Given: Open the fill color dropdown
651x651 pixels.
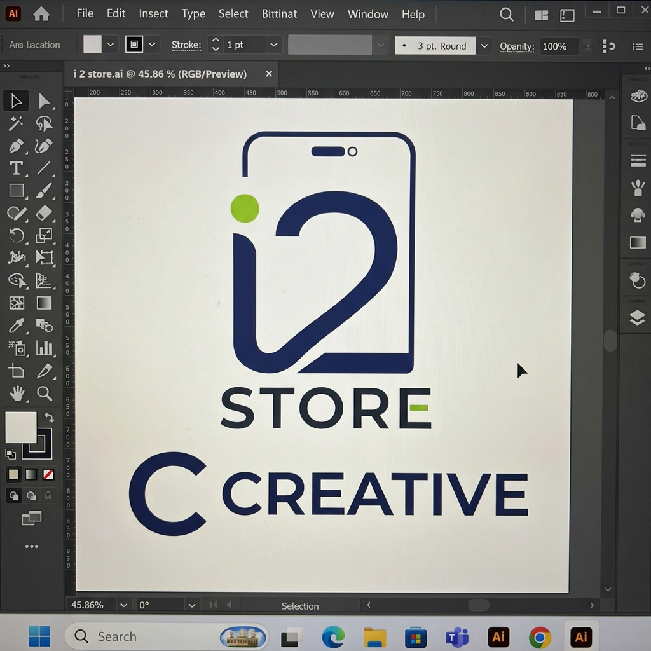Looking at the screenshot, I should 111,44.
